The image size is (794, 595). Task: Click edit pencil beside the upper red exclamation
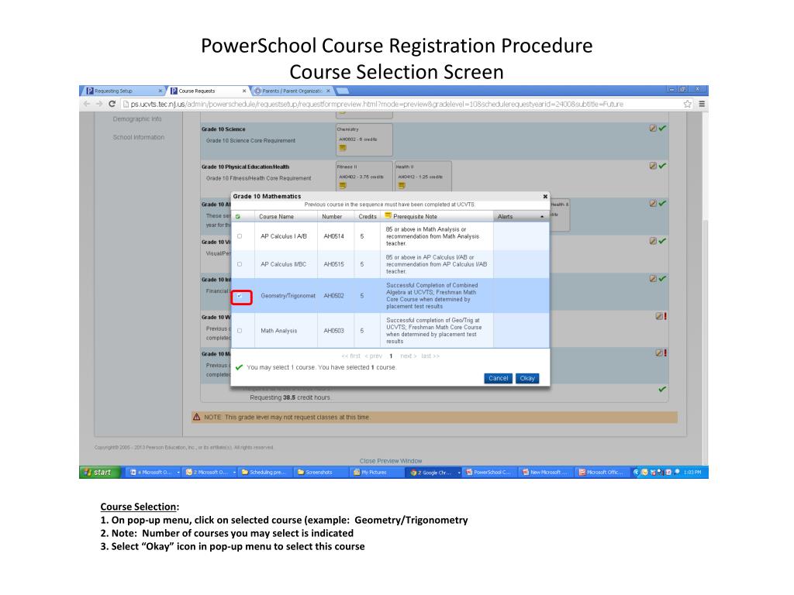pos(659,316)
